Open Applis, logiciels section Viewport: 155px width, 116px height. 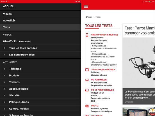tap(40, 89)
